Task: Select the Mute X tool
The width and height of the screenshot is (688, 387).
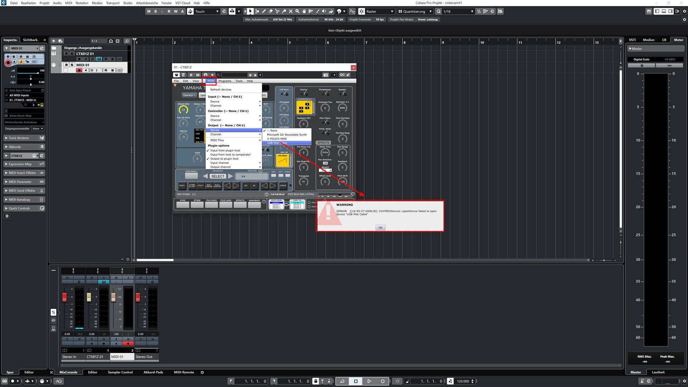Action: tap(291, 11)
